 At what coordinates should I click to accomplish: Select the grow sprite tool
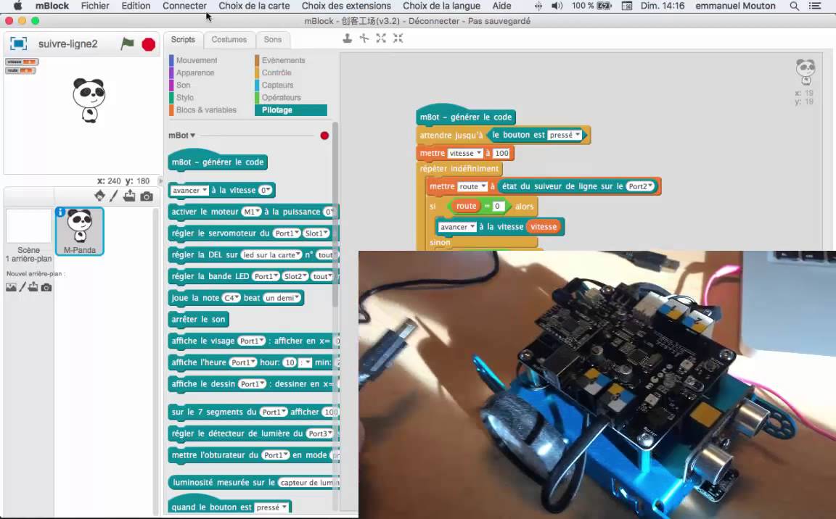(381, 38)
